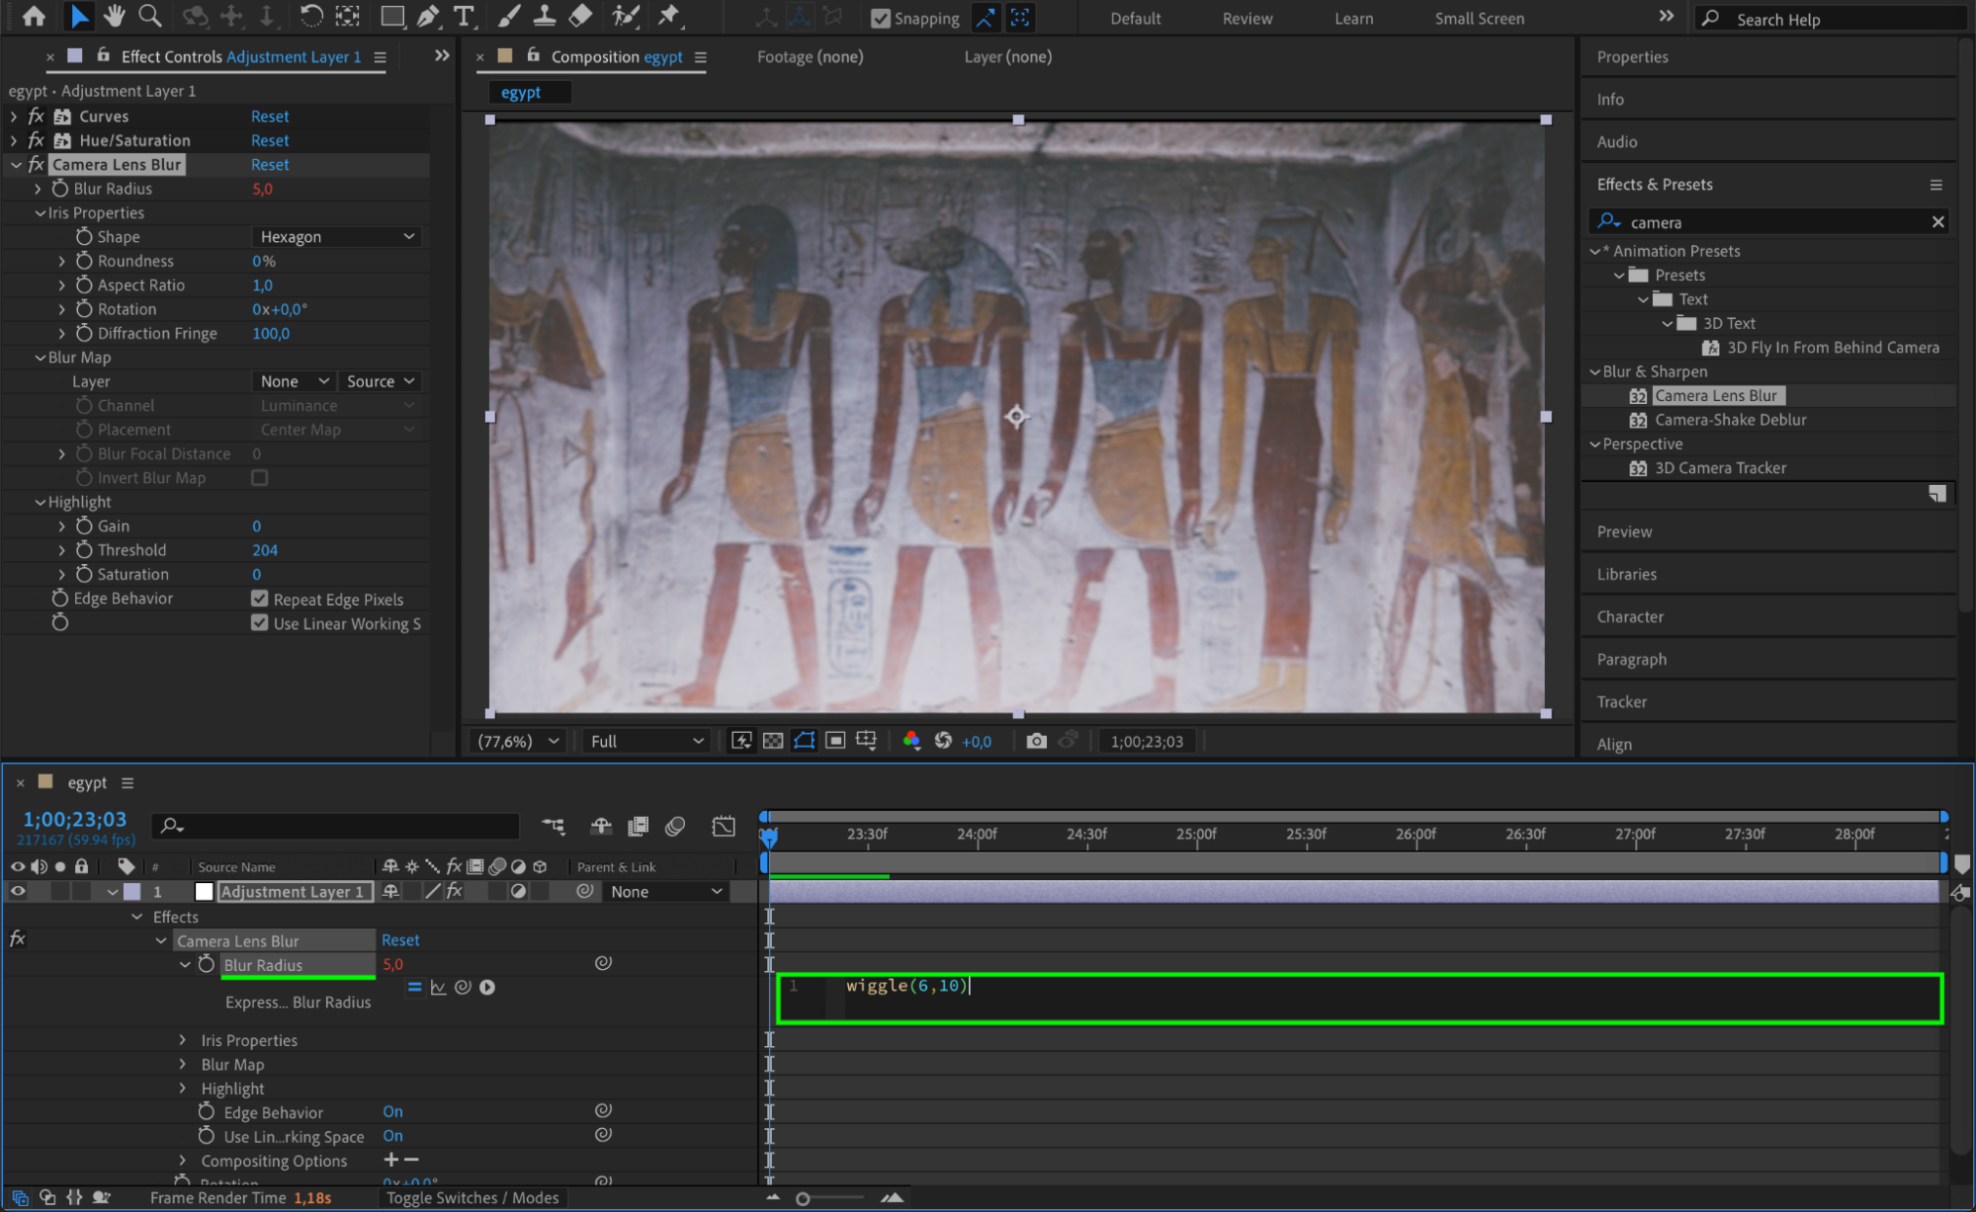Select the Zoom magnifier tool
Image resolution: width=1976 pixels, height=1212 pixels.
tap(149, 16)
